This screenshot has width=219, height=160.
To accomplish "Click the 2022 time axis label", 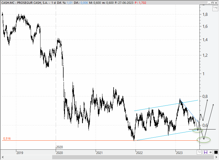I will tap(139, 153).
